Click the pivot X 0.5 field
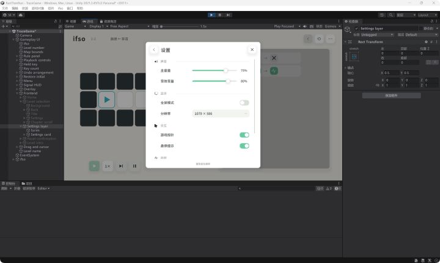Image resolution: width=440 pixels, height=263 pixels. [391, 73]
